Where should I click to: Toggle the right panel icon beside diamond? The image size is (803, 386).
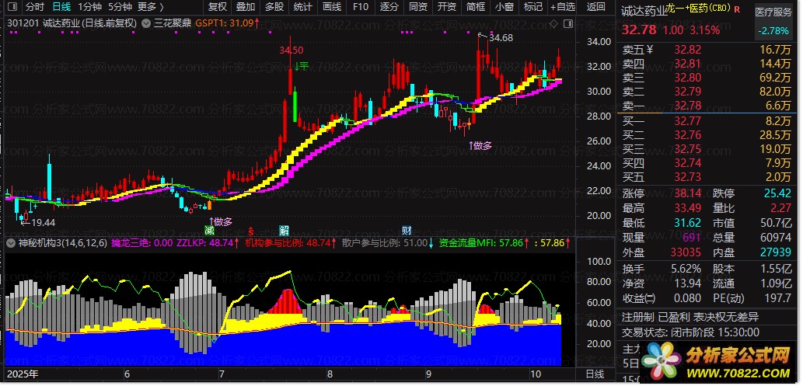coord(567,23)
